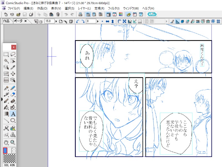
Task: Open zoom percentage dropdown arrow beside 15.0
Action: point(56,21)
